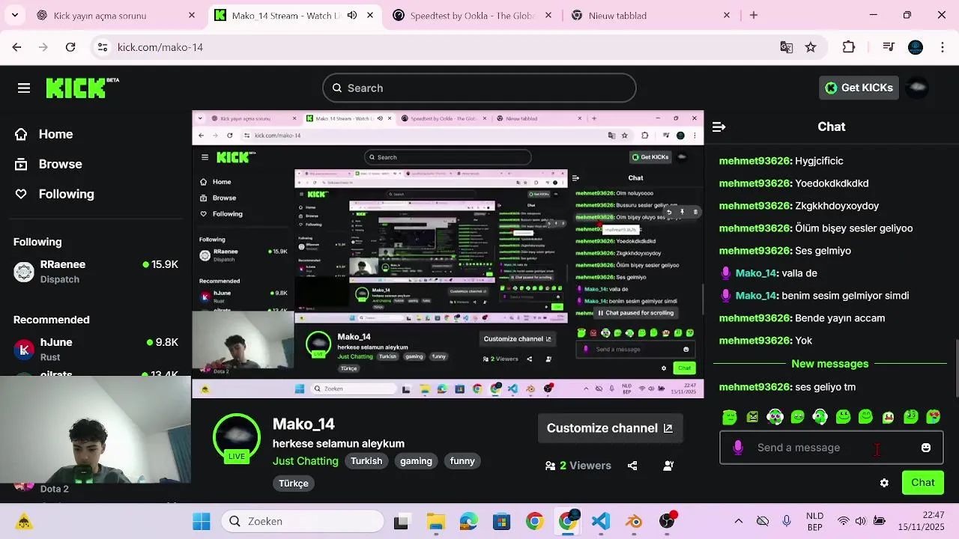Go back in browser

[x=16, y=47]
